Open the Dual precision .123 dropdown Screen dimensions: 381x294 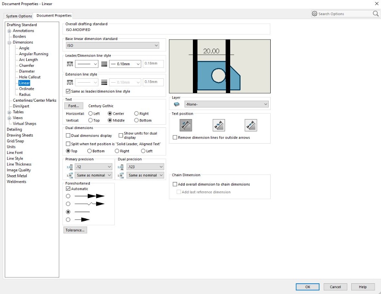(145, 167)
